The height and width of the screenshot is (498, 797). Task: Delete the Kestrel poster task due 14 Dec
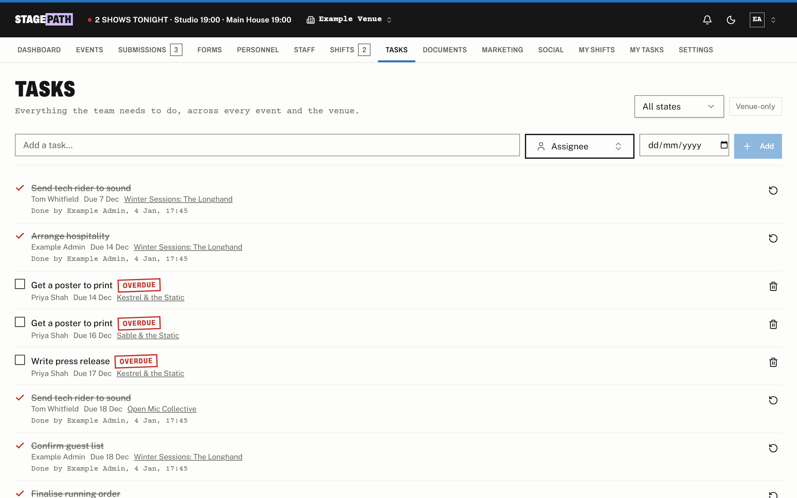[773, 286]
